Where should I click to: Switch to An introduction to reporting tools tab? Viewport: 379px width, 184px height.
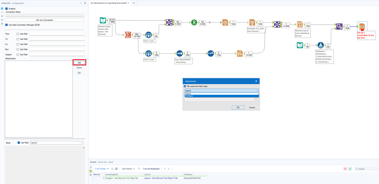(x=109, y=3)
